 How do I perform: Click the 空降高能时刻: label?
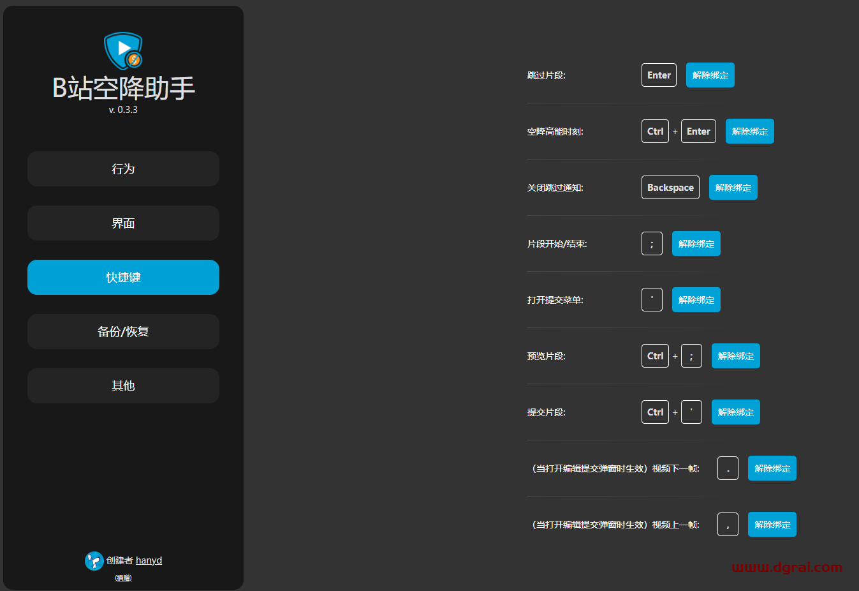point(555,131)
